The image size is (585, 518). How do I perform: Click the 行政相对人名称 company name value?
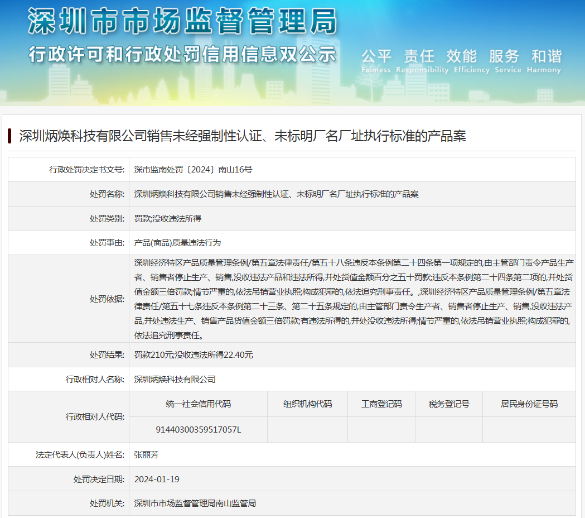tap(175, 379)
